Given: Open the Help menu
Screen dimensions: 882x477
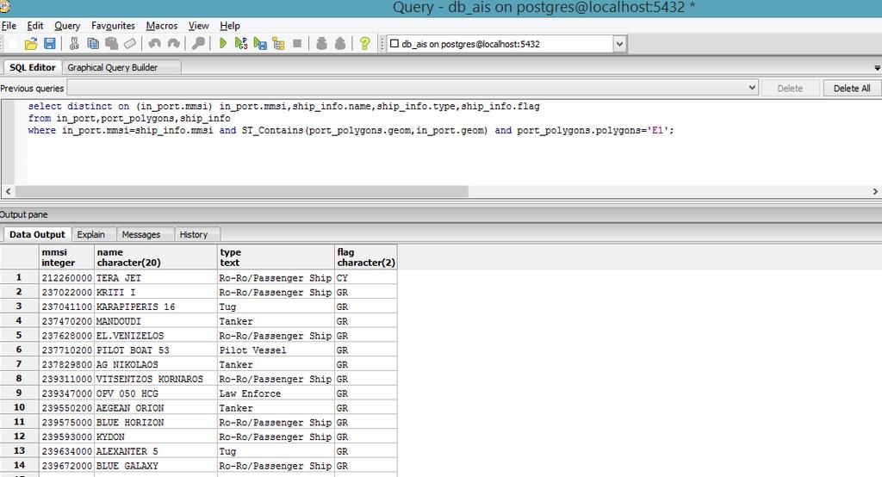Looking at the screenshot, I should point(229,26).
